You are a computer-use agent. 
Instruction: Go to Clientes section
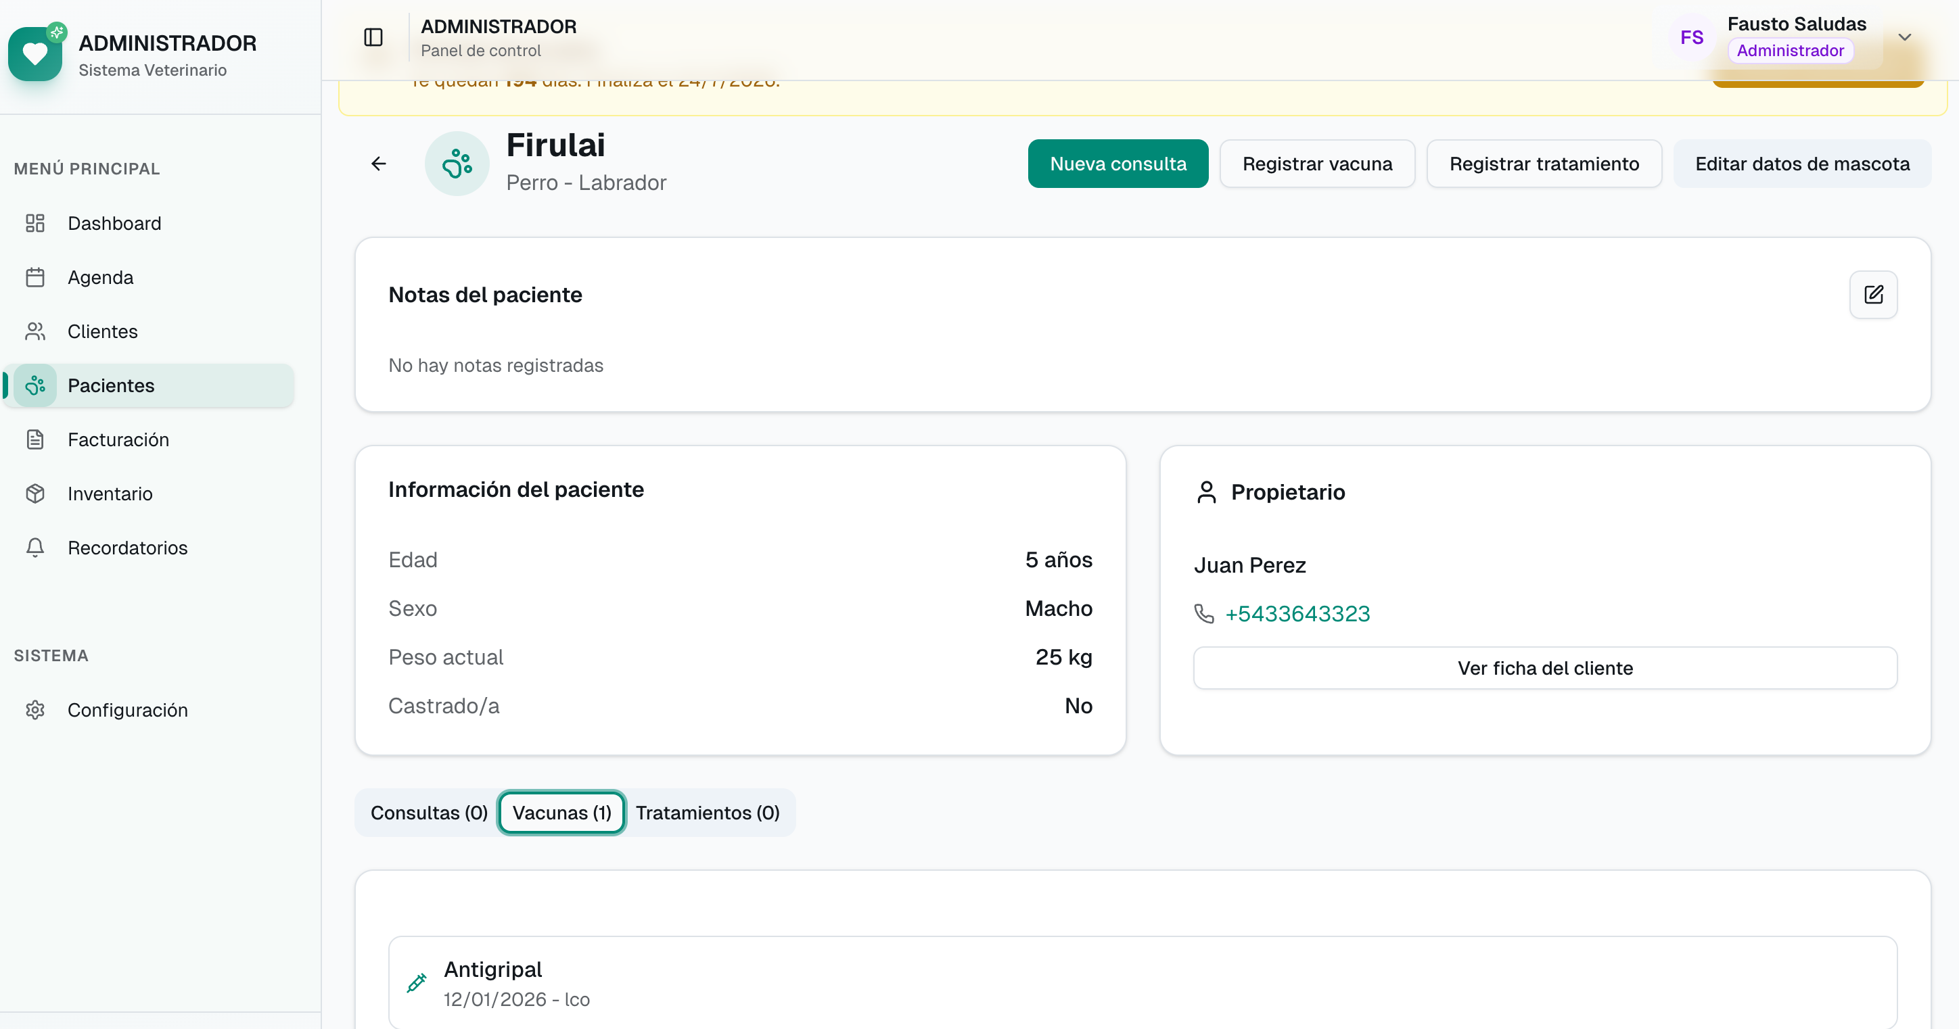point(102,331)
